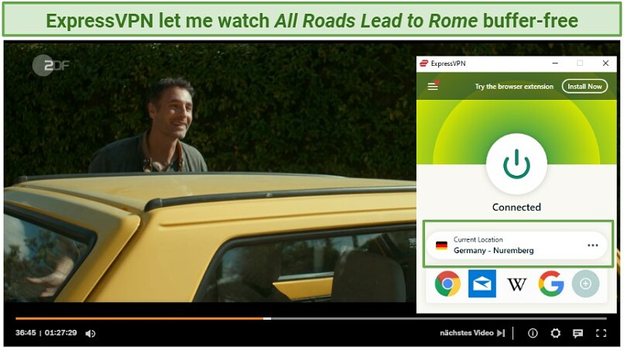
Task: Toggle subtitles with the speech bubble icon
Action: point(578,333)
